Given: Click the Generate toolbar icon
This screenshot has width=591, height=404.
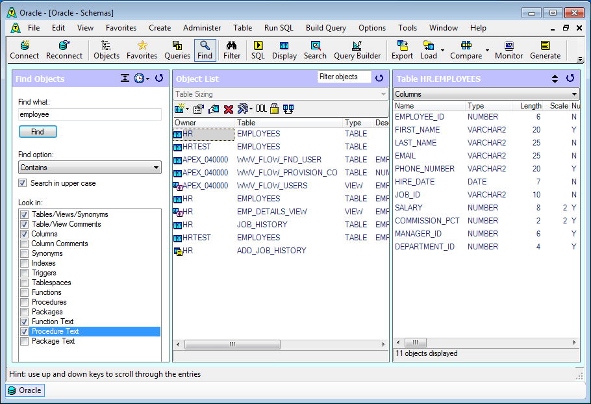Looking at the screenshot, I should 545,50.
